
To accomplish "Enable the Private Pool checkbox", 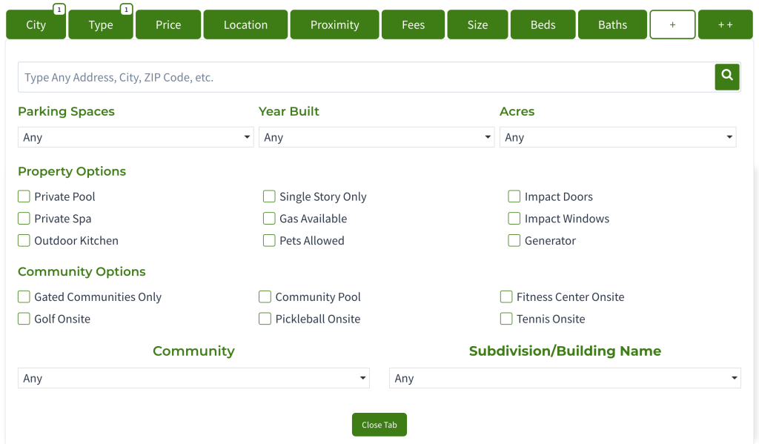I will [24, 196].
